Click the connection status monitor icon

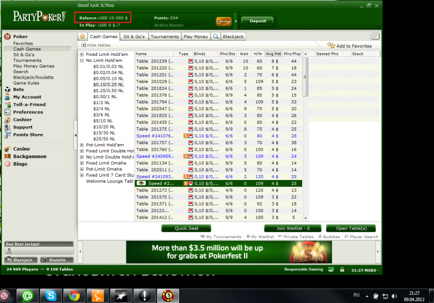pos(331,269)
